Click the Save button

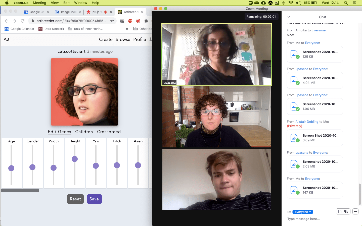point(94,199)
